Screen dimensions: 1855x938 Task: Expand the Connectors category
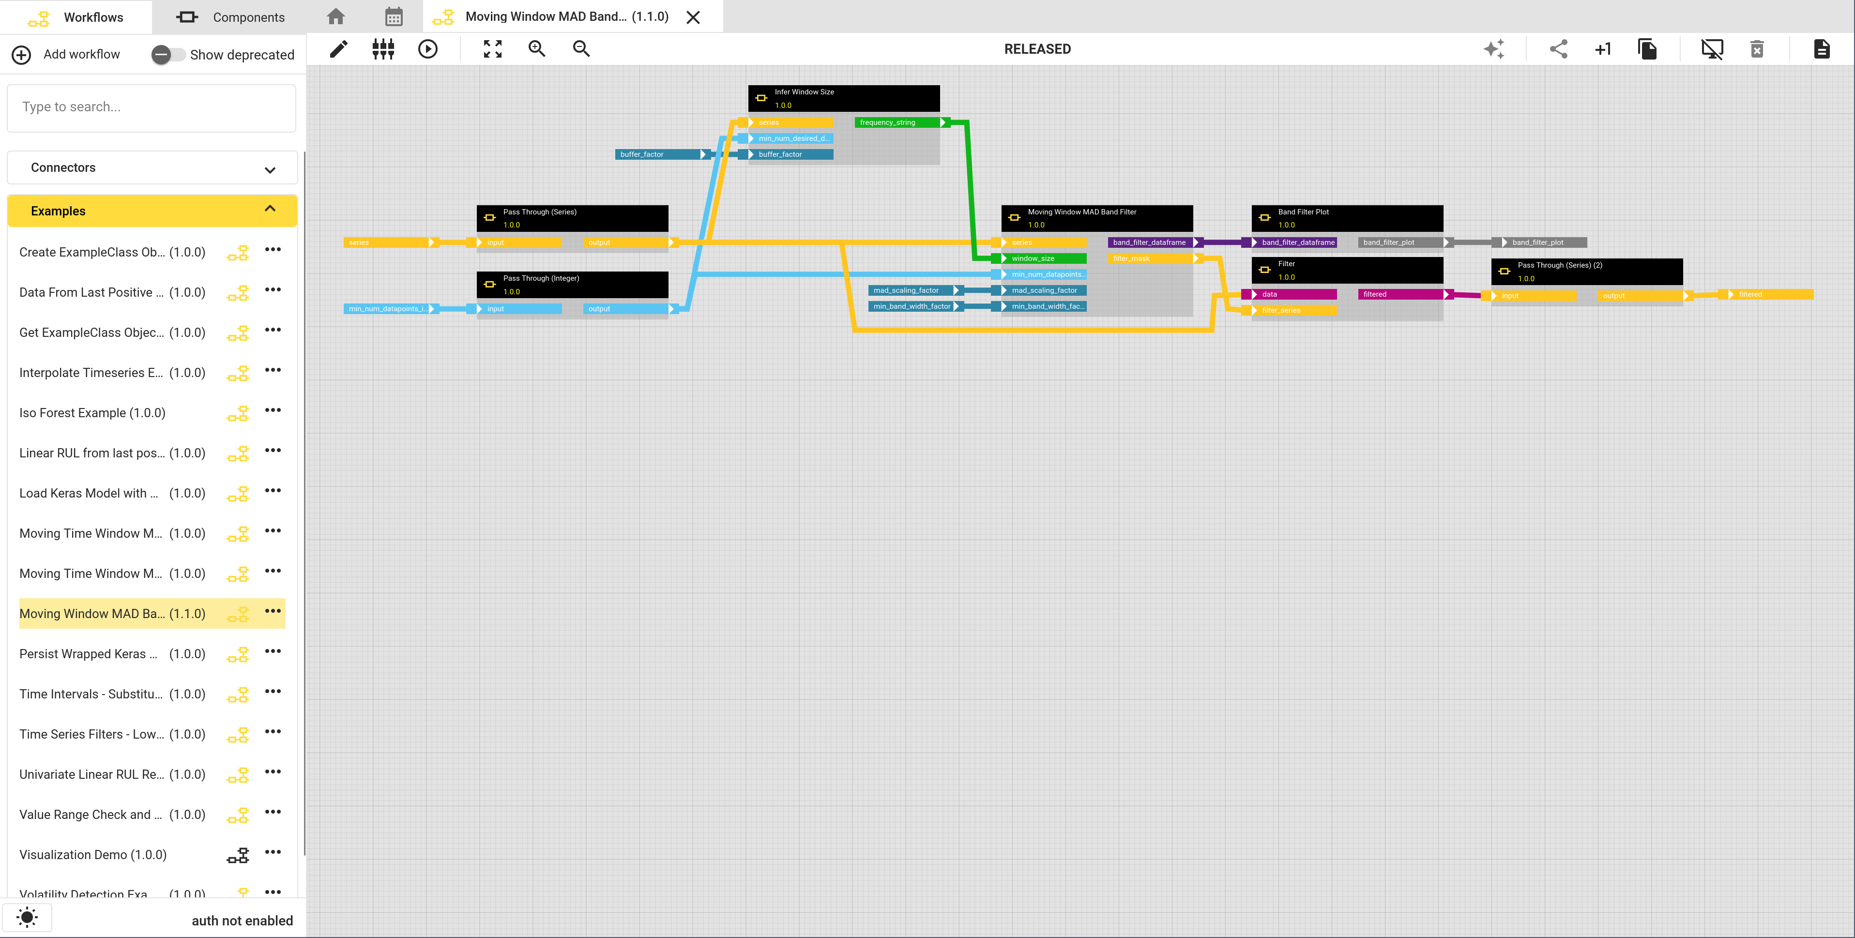(152, 168)
